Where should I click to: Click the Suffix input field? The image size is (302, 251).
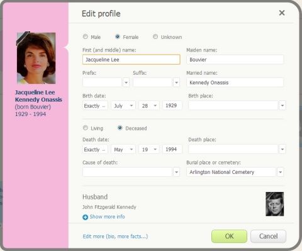tap(152, 83)
